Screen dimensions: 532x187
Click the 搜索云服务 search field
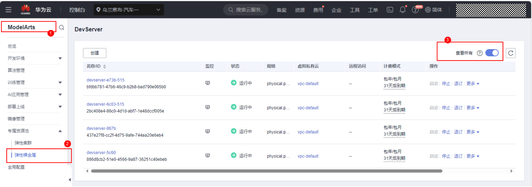click(246, 10)
